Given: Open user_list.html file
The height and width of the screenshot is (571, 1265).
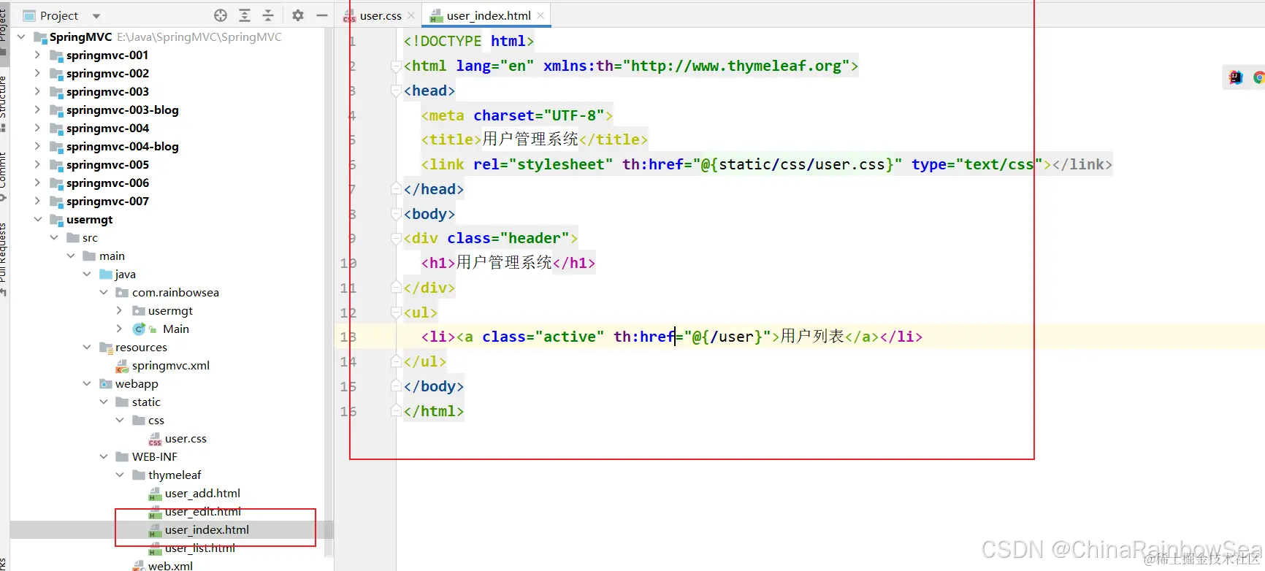Looking at the screenshot, I should click(199, 548).
